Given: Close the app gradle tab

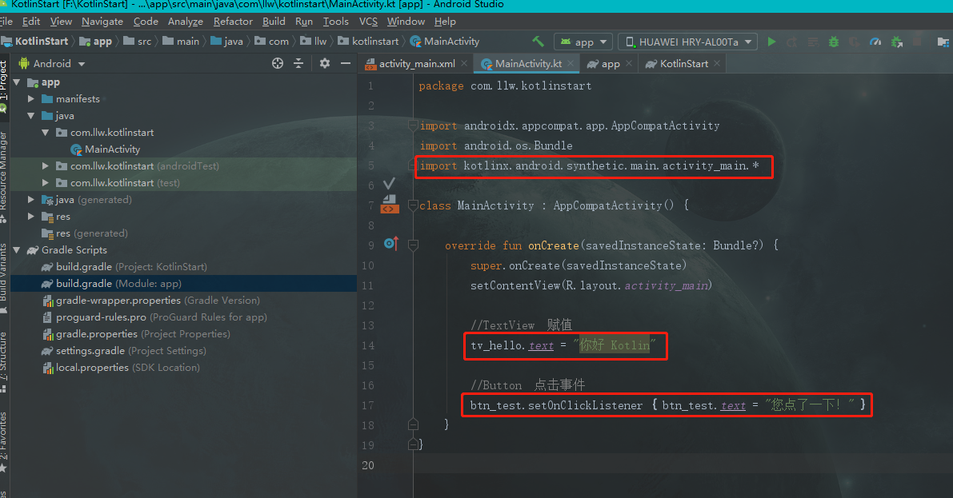Looking at the screenshot, I should (628, 63).
